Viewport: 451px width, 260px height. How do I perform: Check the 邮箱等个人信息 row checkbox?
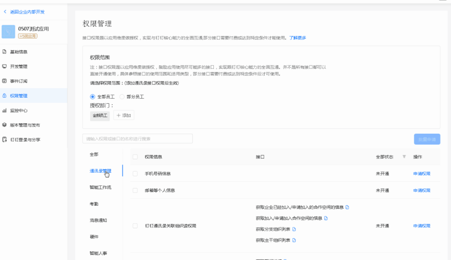click(x=135, y=191)
